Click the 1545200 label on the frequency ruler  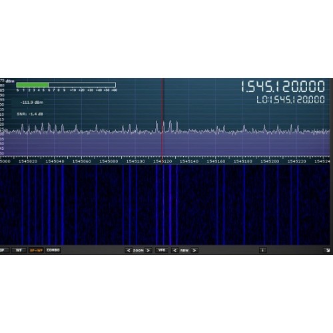click(x=270, y=161)
